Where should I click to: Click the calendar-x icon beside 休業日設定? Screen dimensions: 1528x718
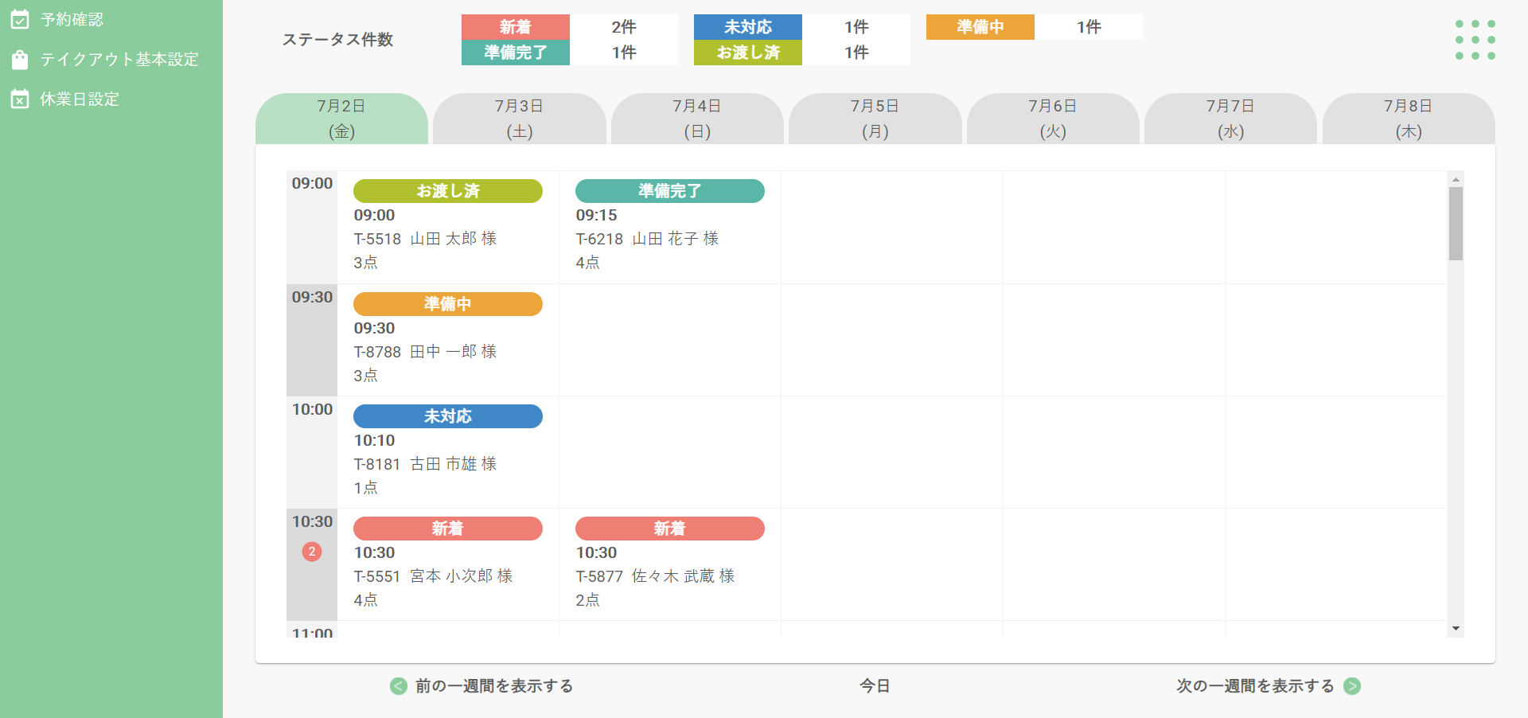[20, 99]
